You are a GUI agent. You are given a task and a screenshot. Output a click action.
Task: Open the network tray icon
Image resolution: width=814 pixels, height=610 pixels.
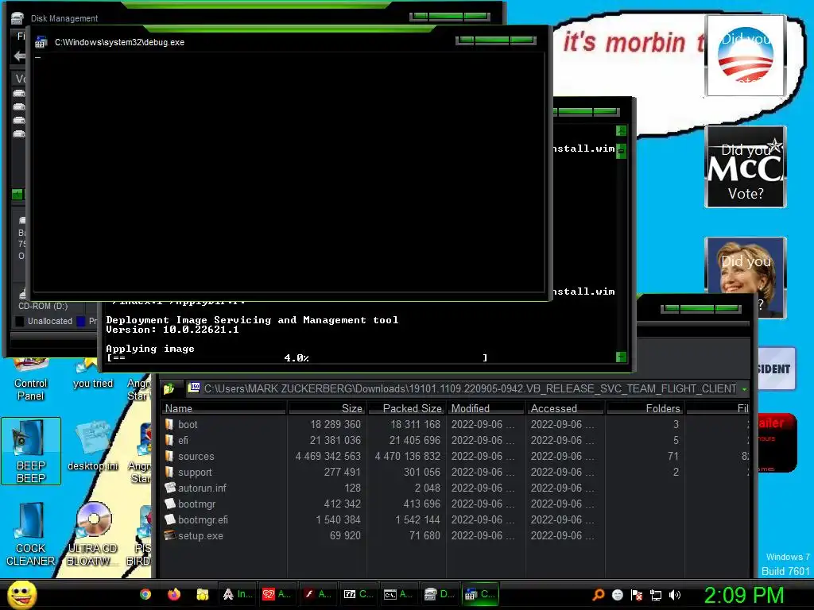[656, 595]
